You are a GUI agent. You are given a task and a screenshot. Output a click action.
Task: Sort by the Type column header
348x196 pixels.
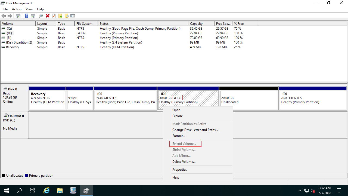click(65, 24)
